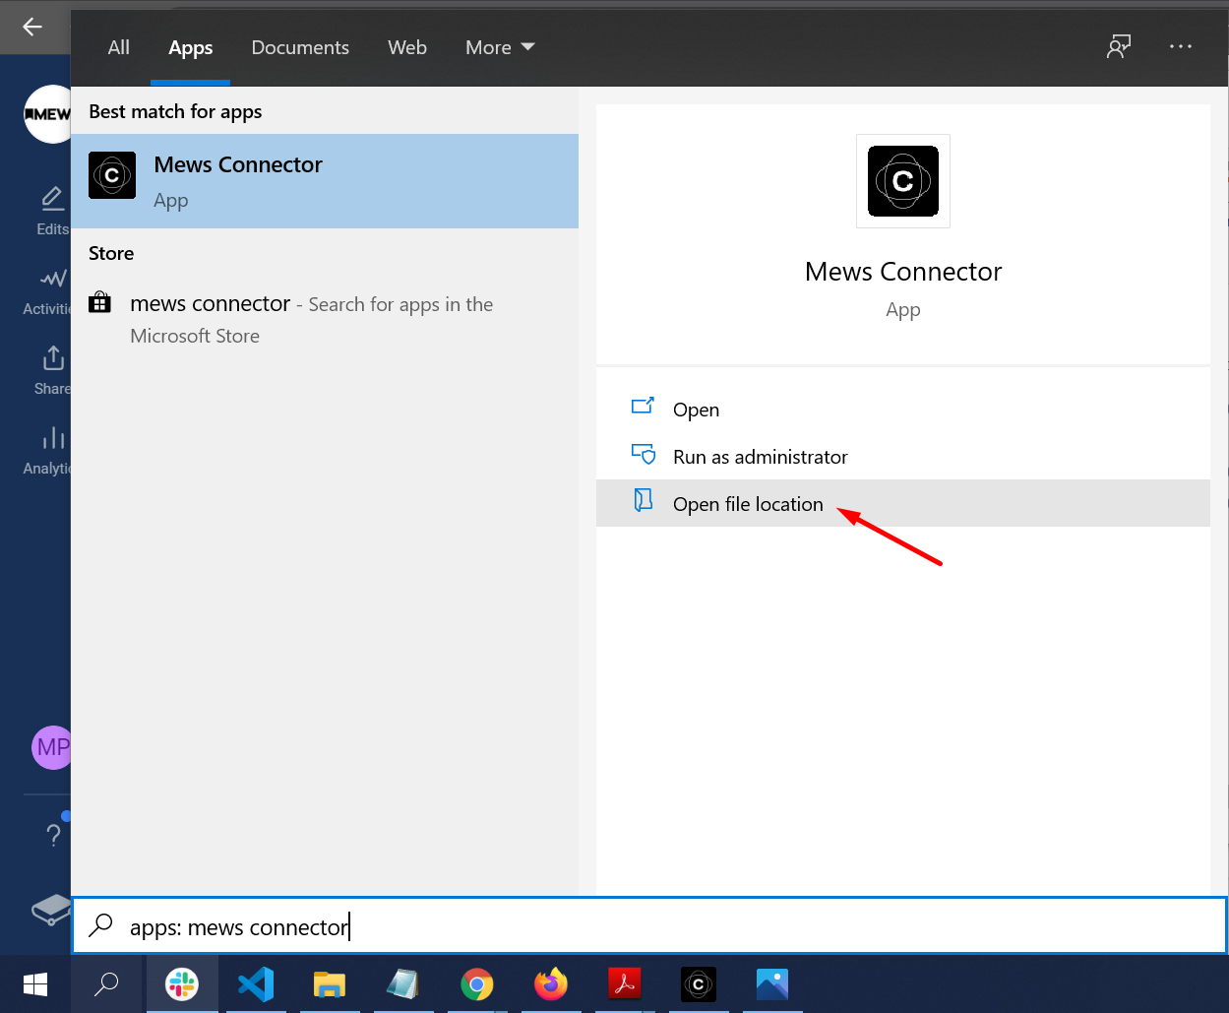Switch to the All tab
The width and height of the screenshot is (1229, 1013).
pyautogui.click(x=119, y=47)
